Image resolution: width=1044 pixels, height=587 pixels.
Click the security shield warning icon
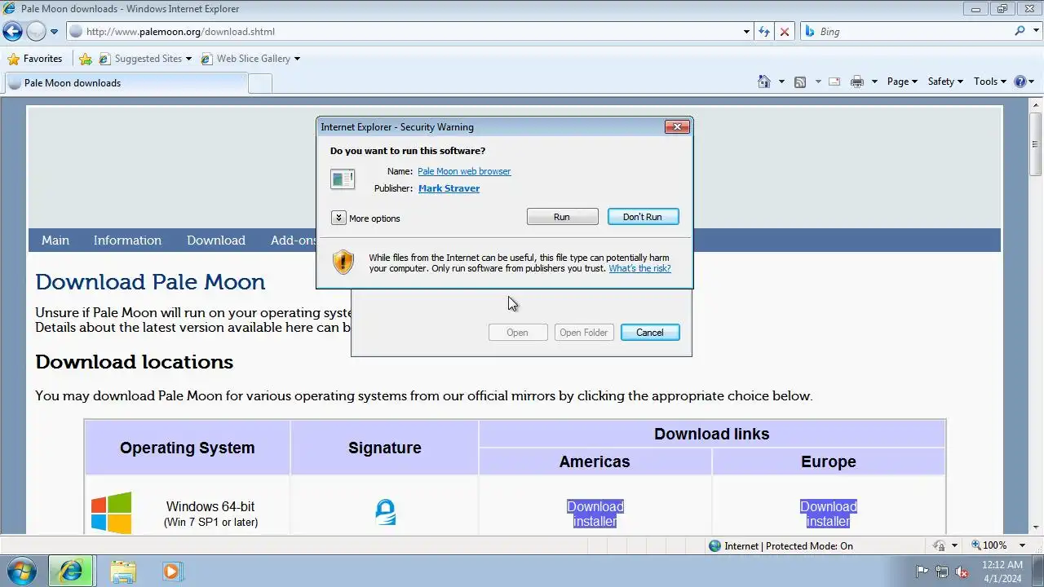pyautogui.click(x=343, y=262)
